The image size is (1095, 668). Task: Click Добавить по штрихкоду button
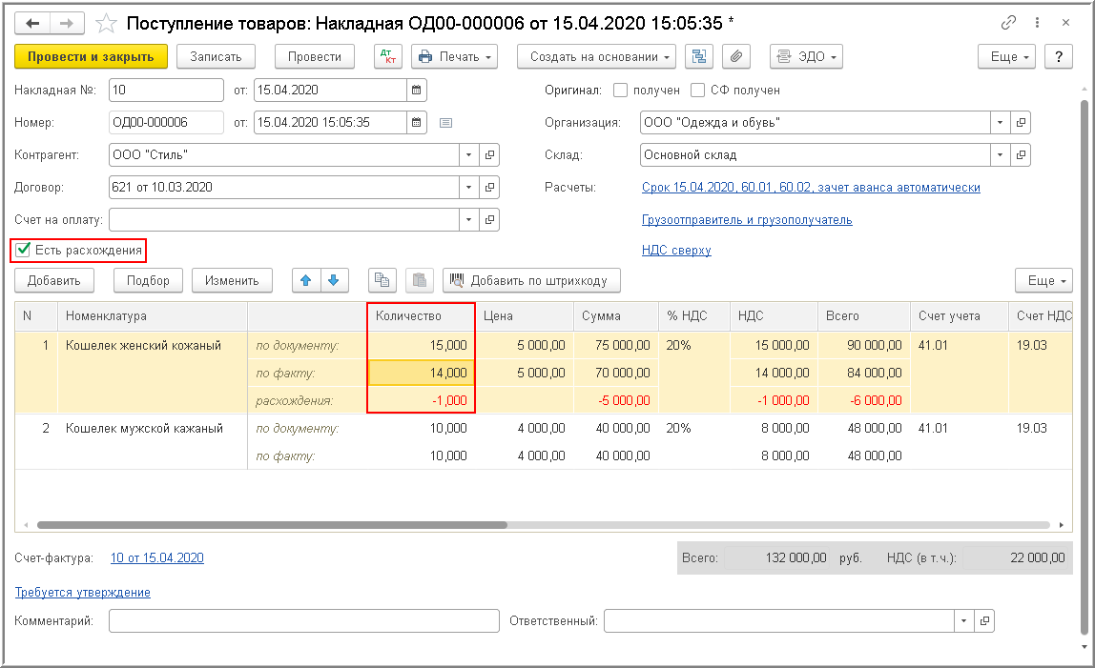click(531, 280)
